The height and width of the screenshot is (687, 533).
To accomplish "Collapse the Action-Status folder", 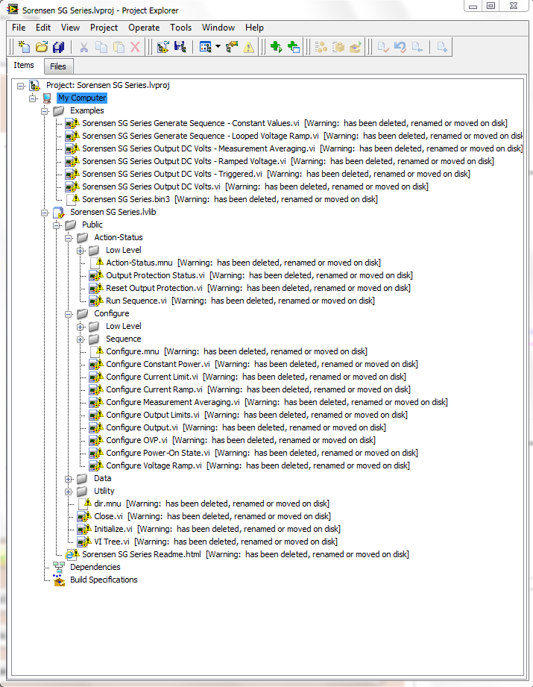I will coord(69,238).
